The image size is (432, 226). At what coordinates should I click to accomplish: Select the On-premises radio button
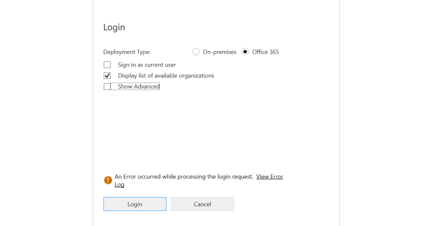pyautogui.click(x=196, y=52)
